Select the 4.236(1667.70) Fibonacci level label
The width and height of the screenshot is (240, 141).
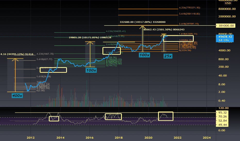(45, 54)
